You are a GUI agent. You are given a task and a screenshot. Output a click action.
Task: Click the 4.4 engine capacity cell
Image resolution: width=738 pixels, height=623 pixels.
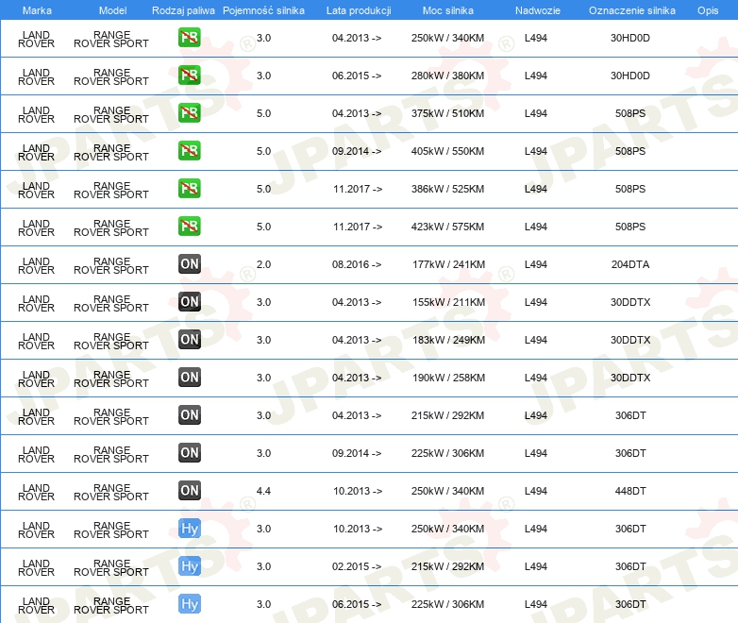click(x=263, y=491)
